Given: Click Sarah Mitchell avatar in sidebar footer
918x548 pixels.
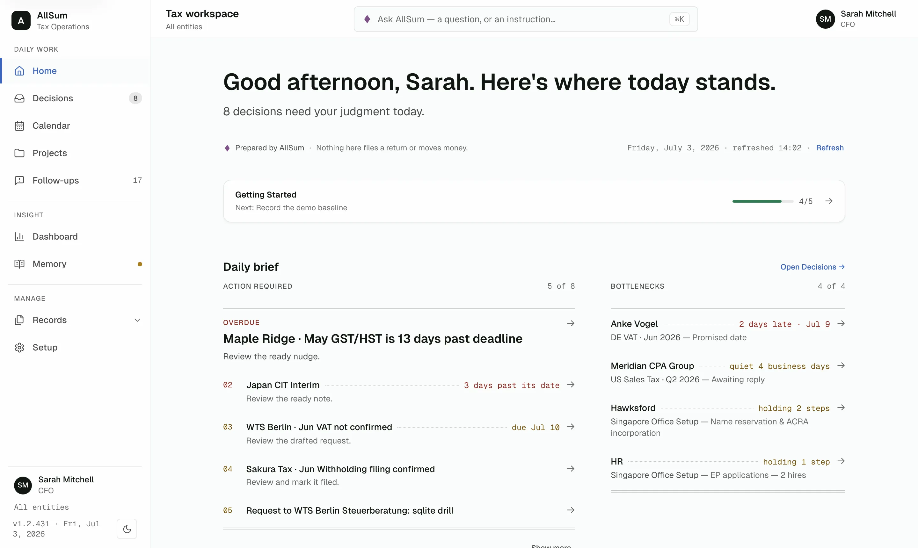Looking at the screenshot, I should (23, 485).
